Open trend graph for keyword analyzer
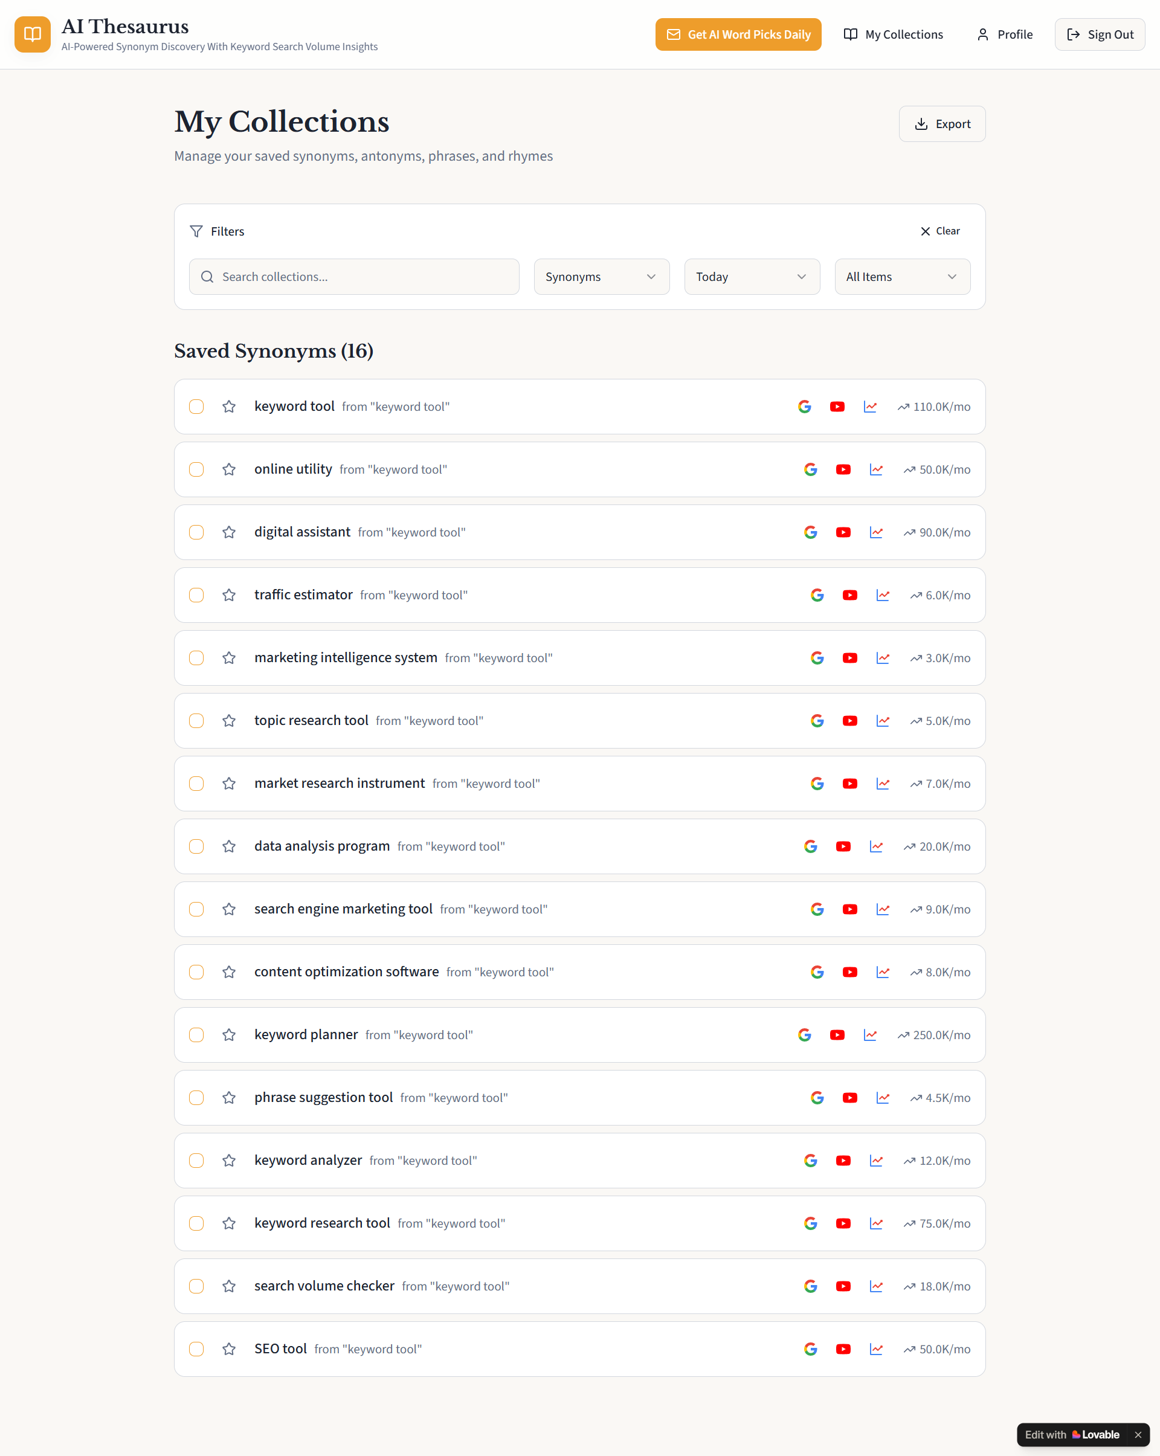 click(x=877, y=1161)
